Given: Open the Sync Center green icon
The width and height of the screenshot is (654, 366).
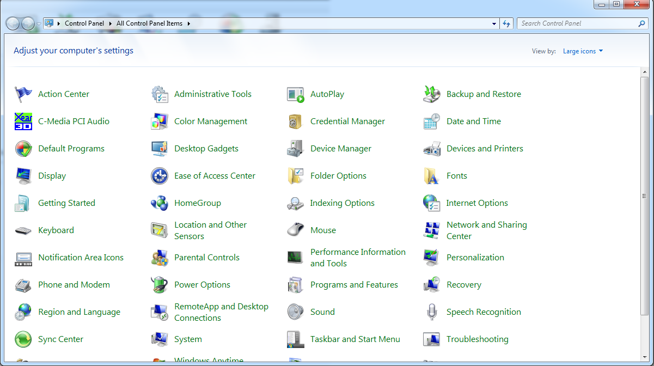Looking at the screenshot, I should point(23,339).
